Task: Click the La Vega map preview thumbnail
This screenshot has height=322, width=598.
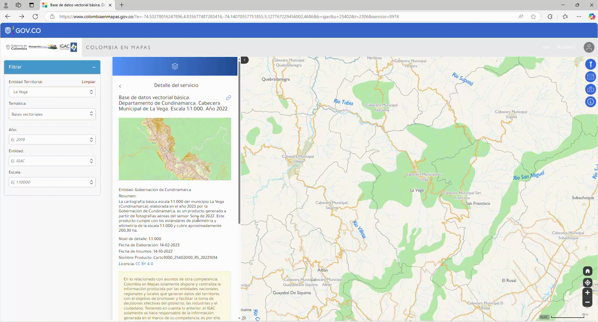Action: 175,149
